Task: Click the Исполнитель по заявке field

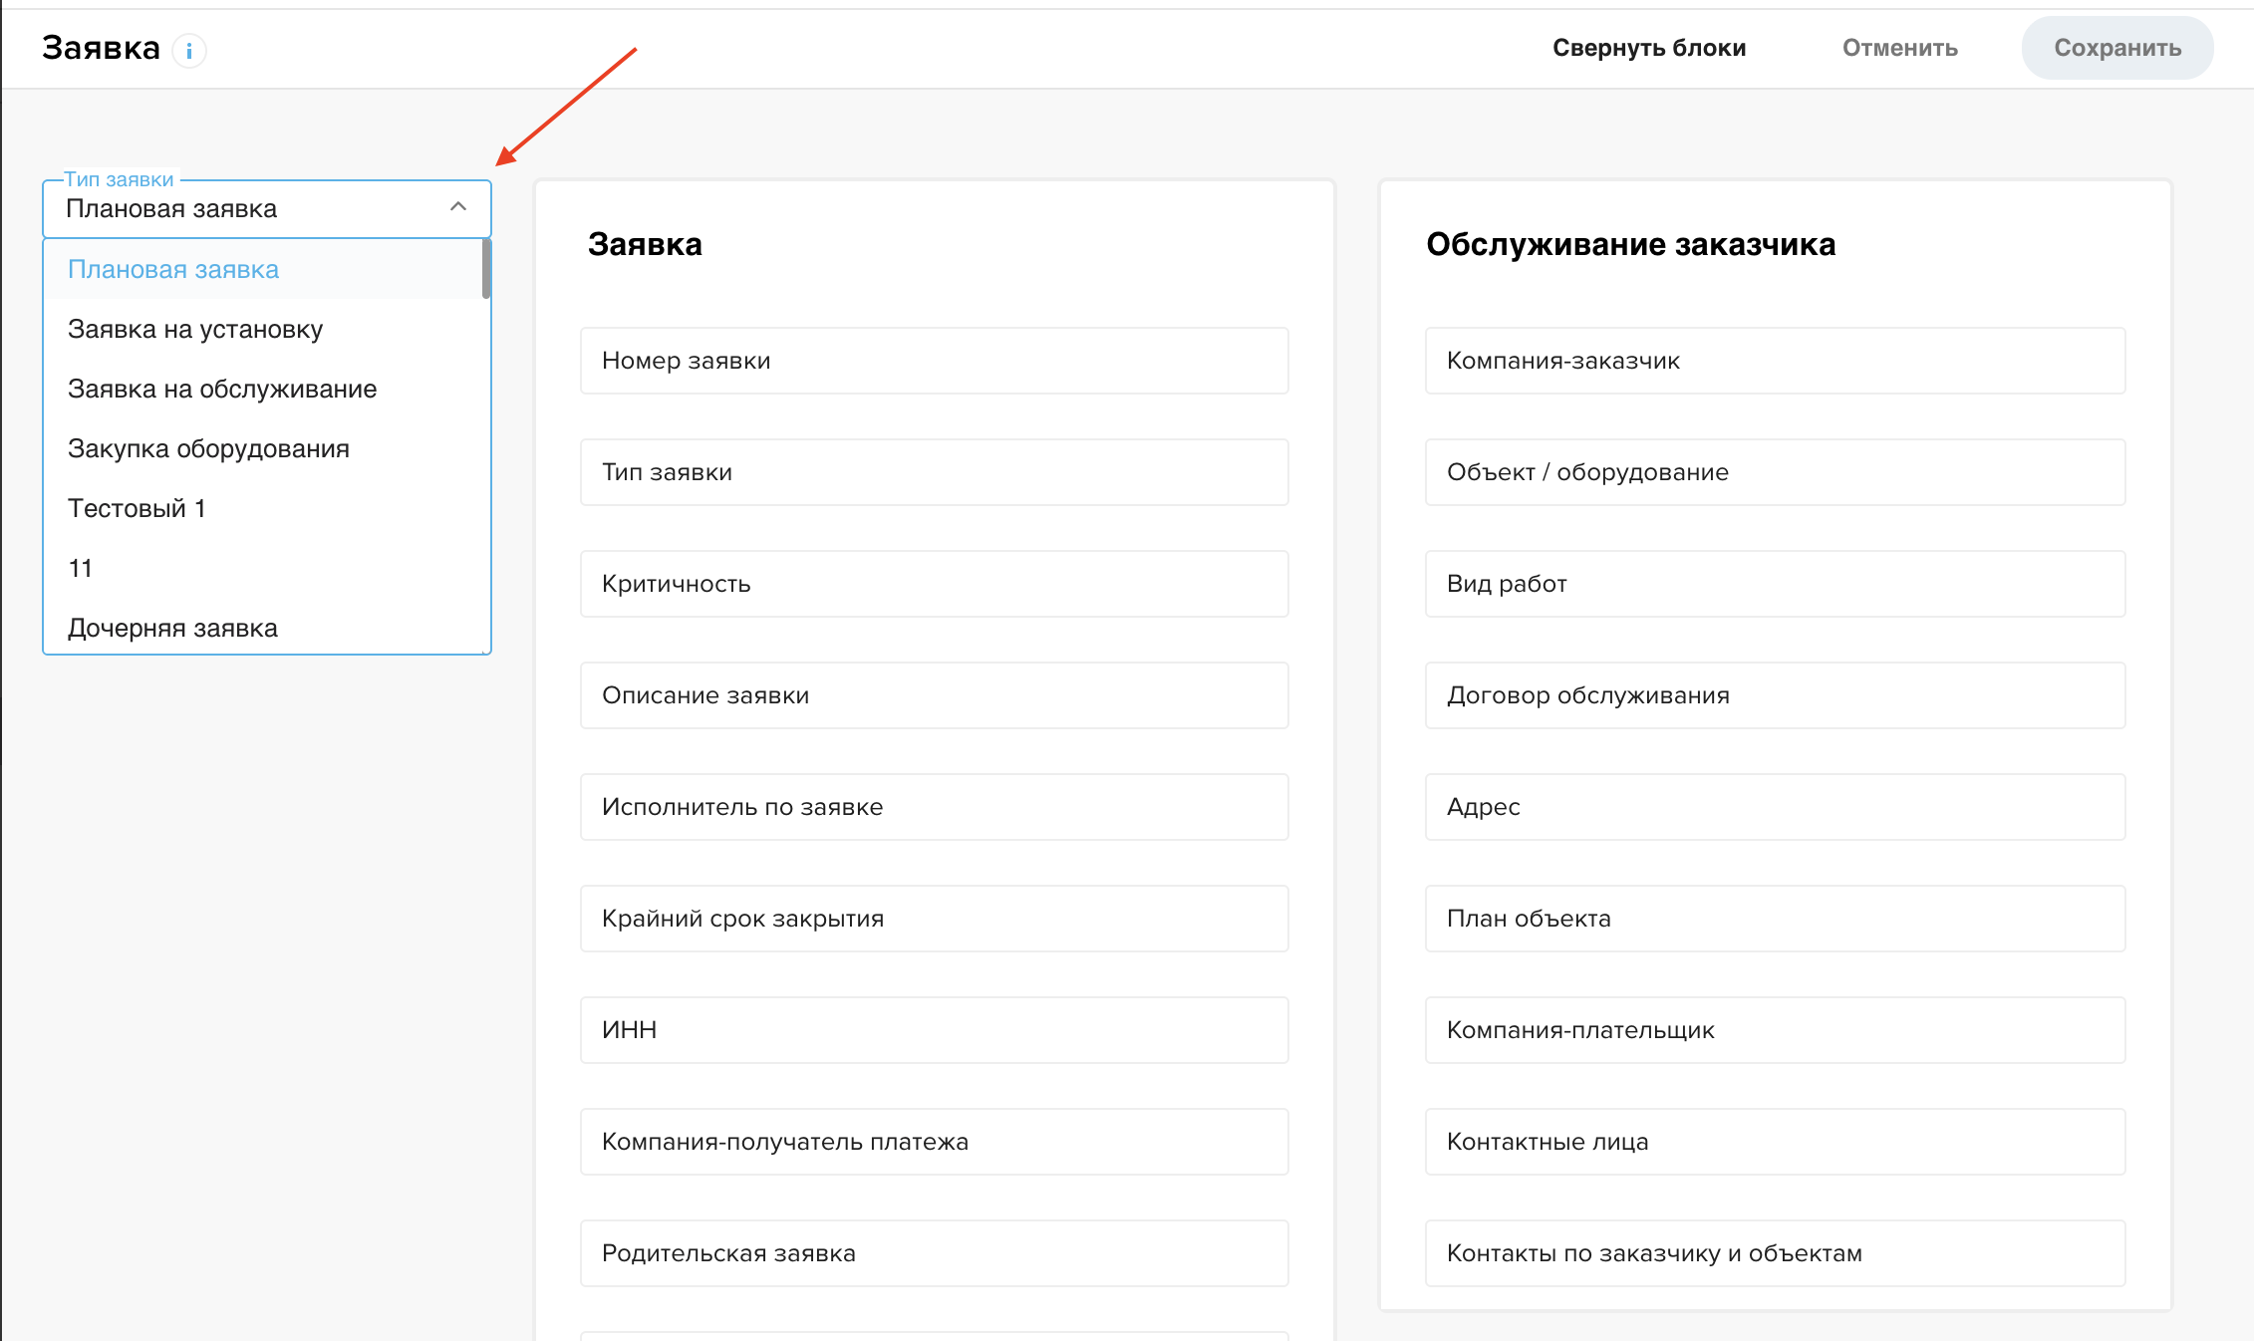Action: pos(934,807)
